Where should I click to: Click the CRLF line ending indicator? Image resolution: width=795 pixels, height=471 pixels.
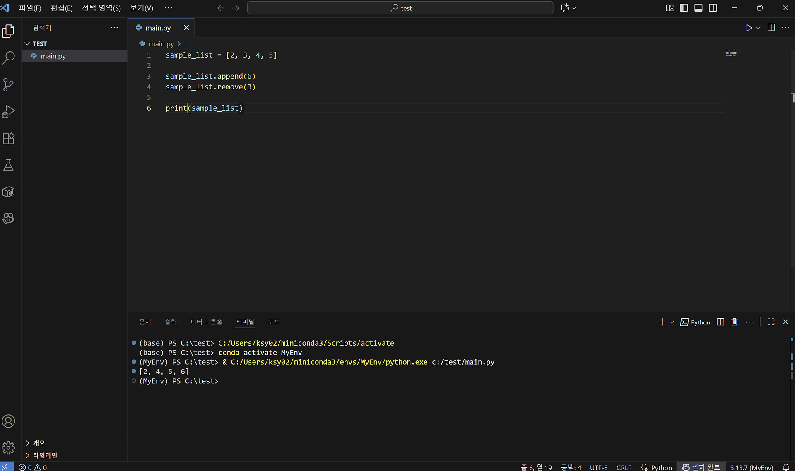624,467
